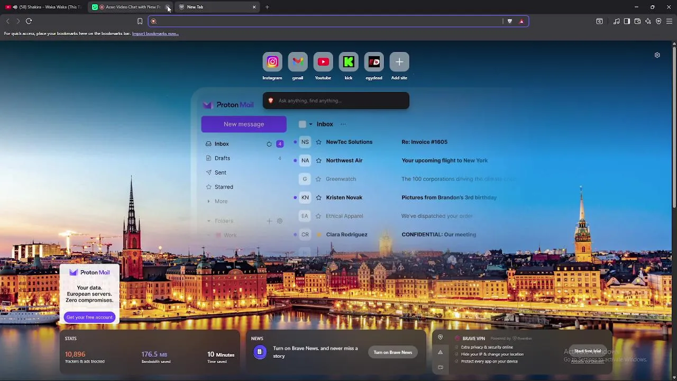
Task: Click the bookmark this tab icon
Action: [x=140, y=21]
